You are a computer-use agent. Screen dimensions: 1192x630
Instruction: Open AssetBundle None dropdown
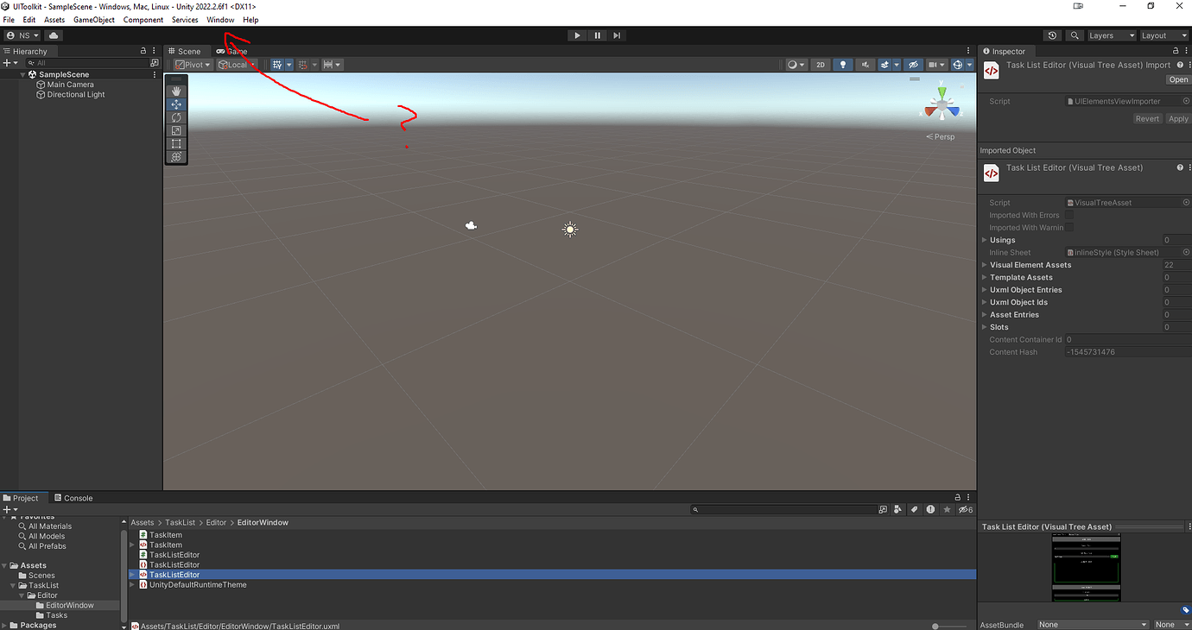coord(1093,624)
